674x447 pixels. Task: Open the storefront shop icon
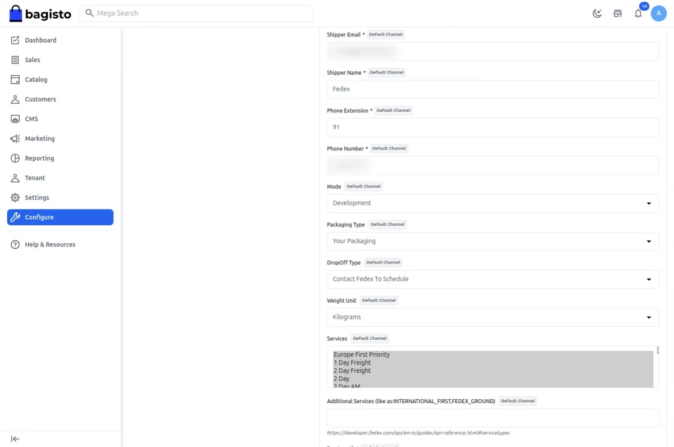coord(618,13)
